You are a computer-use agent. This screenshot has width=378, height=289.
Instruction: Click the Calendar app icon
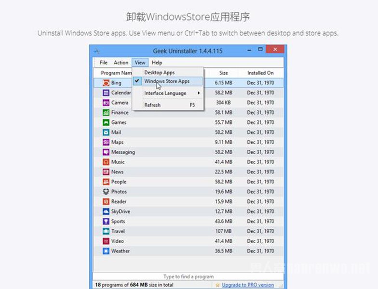[x=106, y=92]
